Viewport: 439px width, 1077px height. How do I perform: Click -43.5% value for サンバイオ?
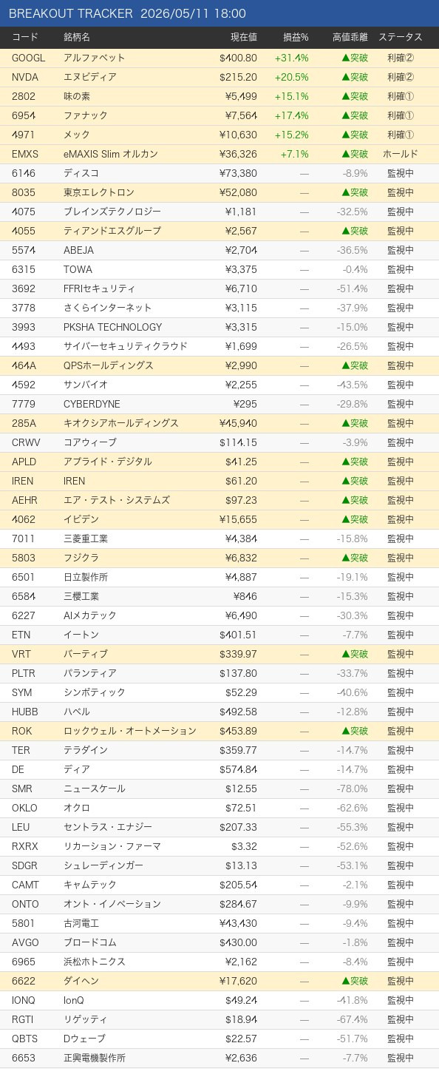tap(352, 385)
